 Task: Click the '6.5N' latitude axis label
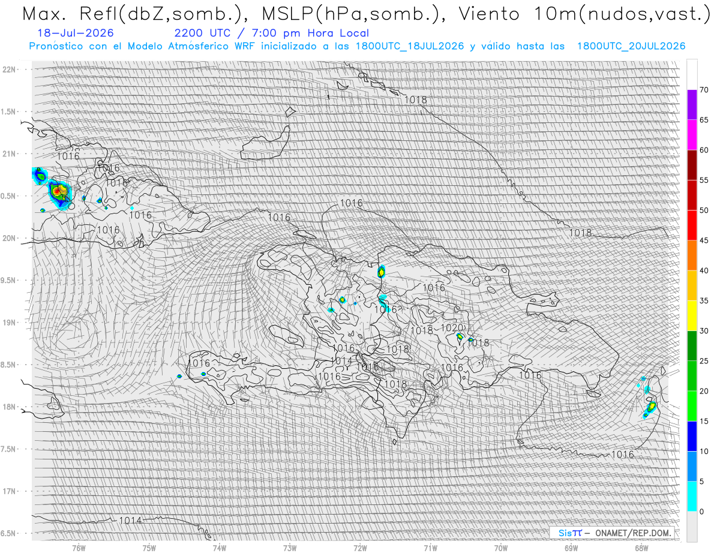coord(8,533)
